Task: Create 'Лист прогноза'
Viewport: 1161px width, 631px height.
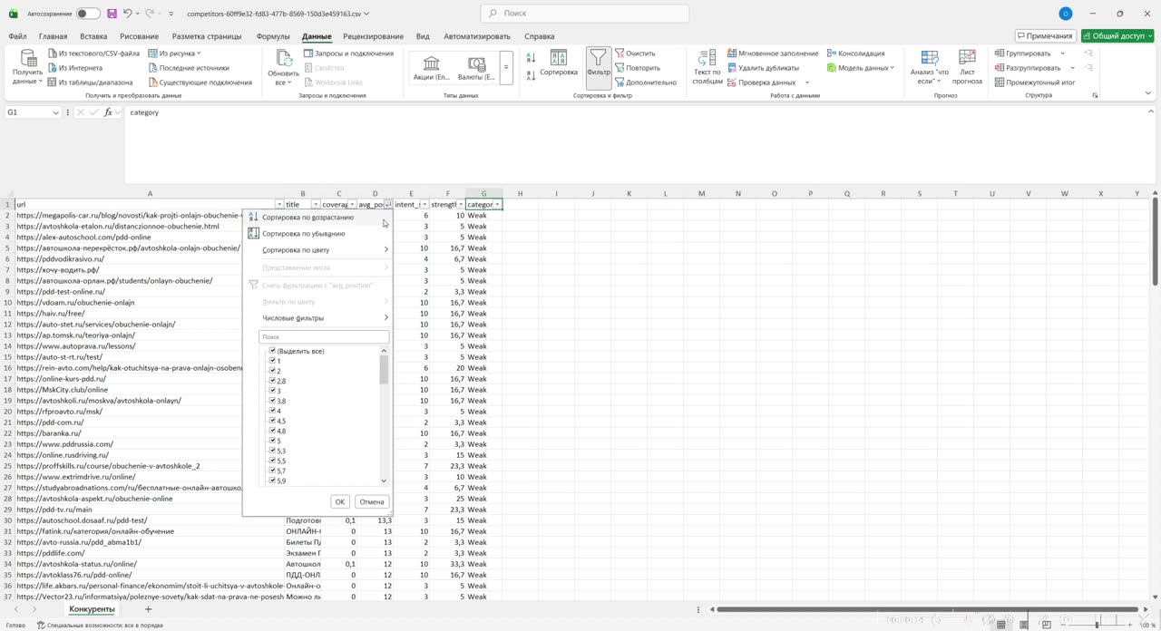Action: [967, 67]
